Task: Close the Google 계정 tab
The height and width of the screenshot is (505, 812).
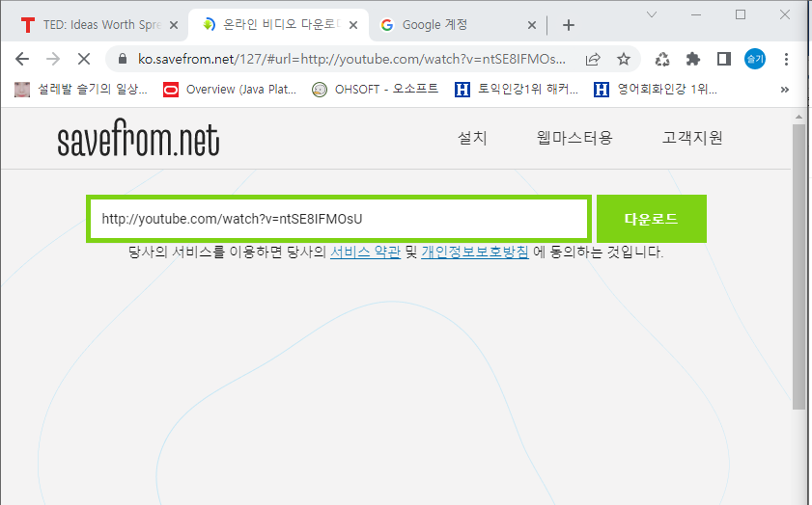Action: (532, 25)
